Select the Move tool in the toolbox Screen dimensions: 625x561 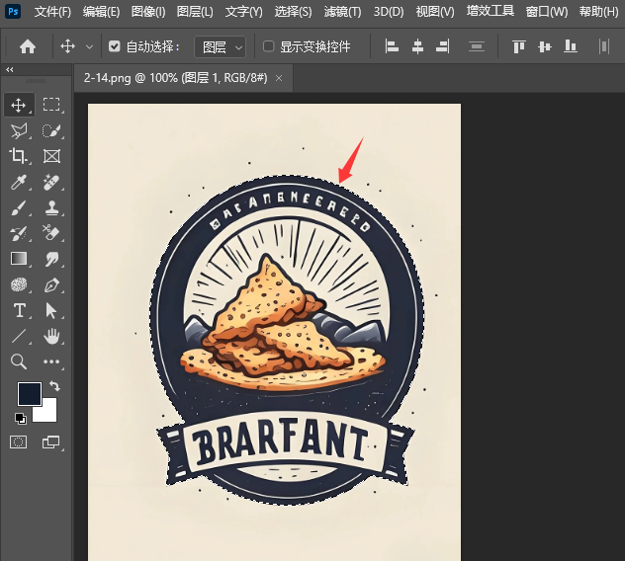[x=19, y=105]
